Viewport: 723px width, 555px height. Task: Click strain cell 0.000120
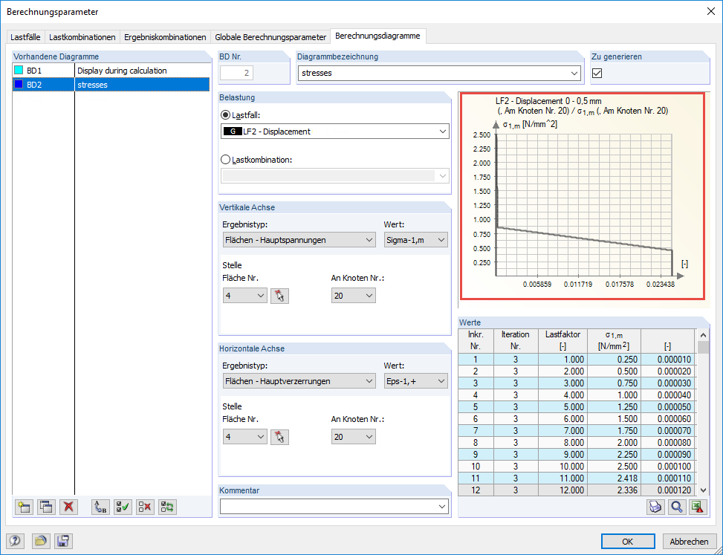pos(668,490)
